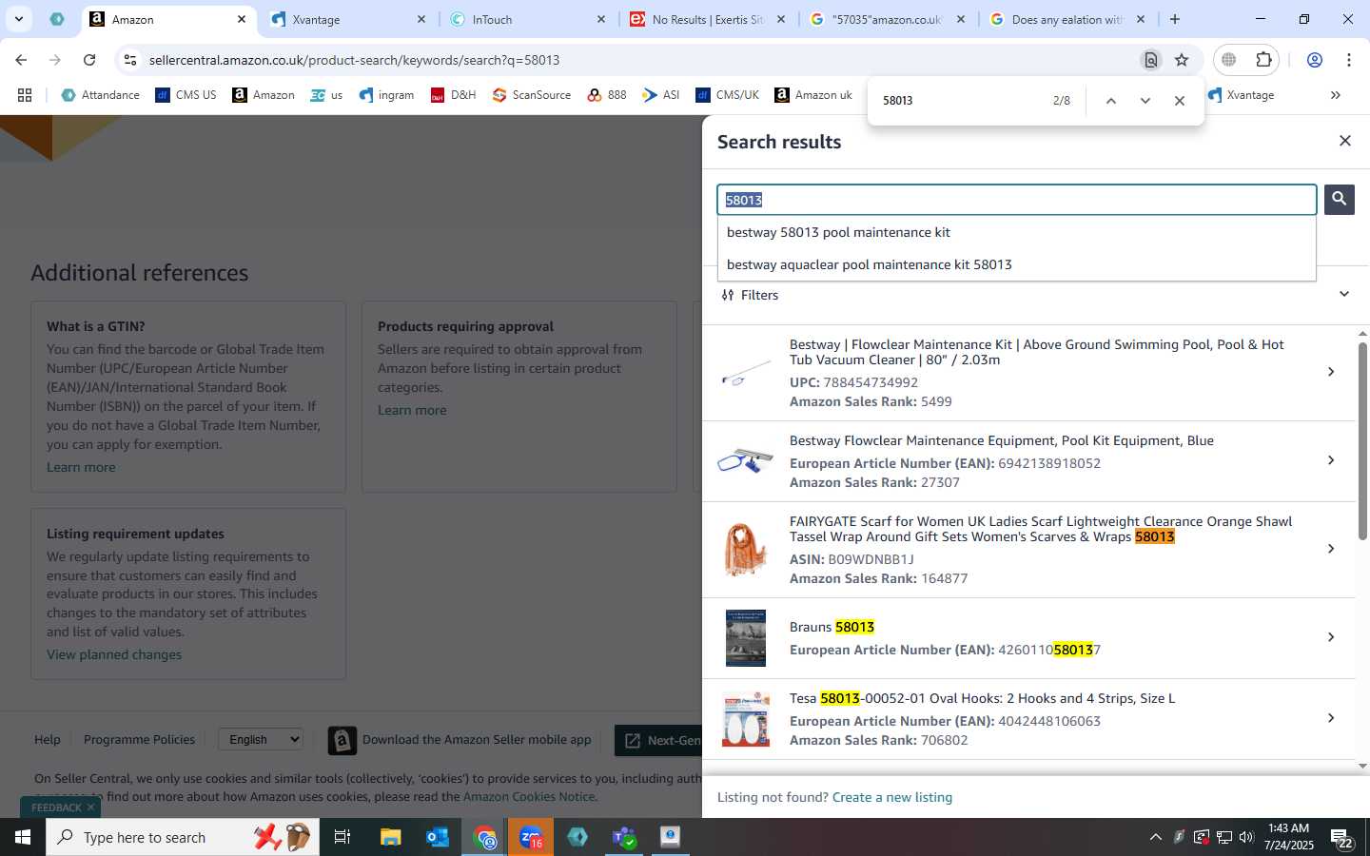Open 'Learn more' under Products requiring approval
Image resolution: width=1370 pixels, height=856 pixels.
pos(412,410)
